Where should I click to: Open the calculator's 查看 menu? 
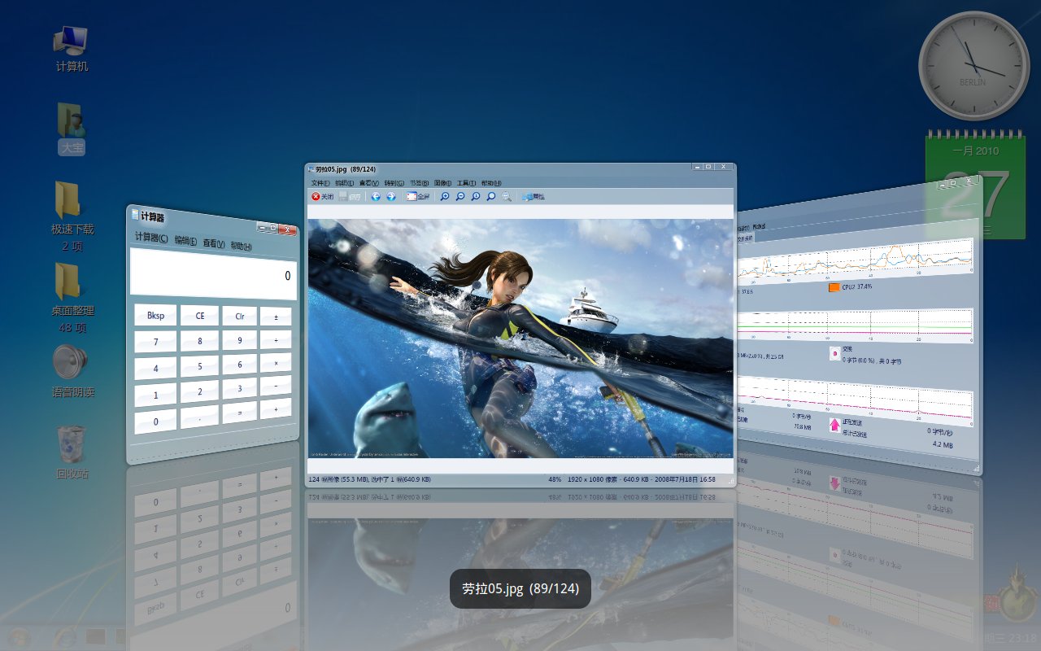(215, 243)
